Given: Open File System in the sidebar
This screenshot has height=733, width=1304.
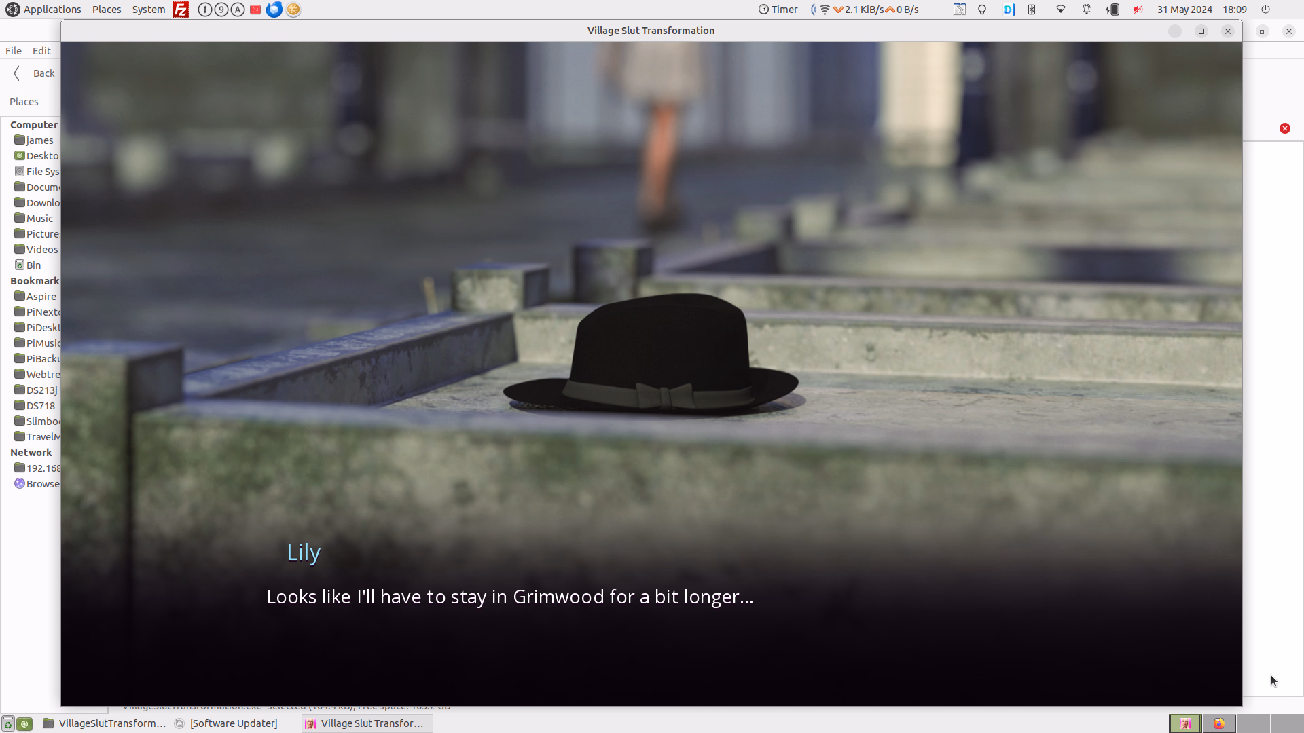Looking at the screenshot, I should 37,172.
